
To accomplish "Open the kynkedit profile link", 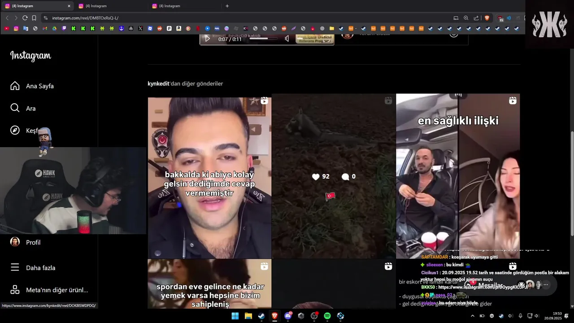I will tap(158, 84).
